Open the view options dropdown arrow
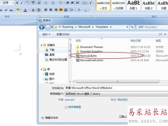Viewport: 168px width, 126px height. [x=165, y=34]
